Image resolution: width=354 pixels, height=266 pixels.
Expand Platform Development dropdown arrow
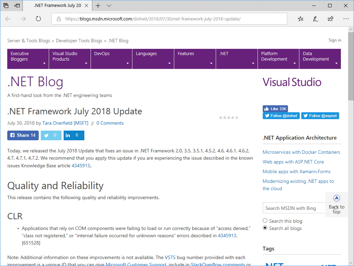(x=295, y=64)
